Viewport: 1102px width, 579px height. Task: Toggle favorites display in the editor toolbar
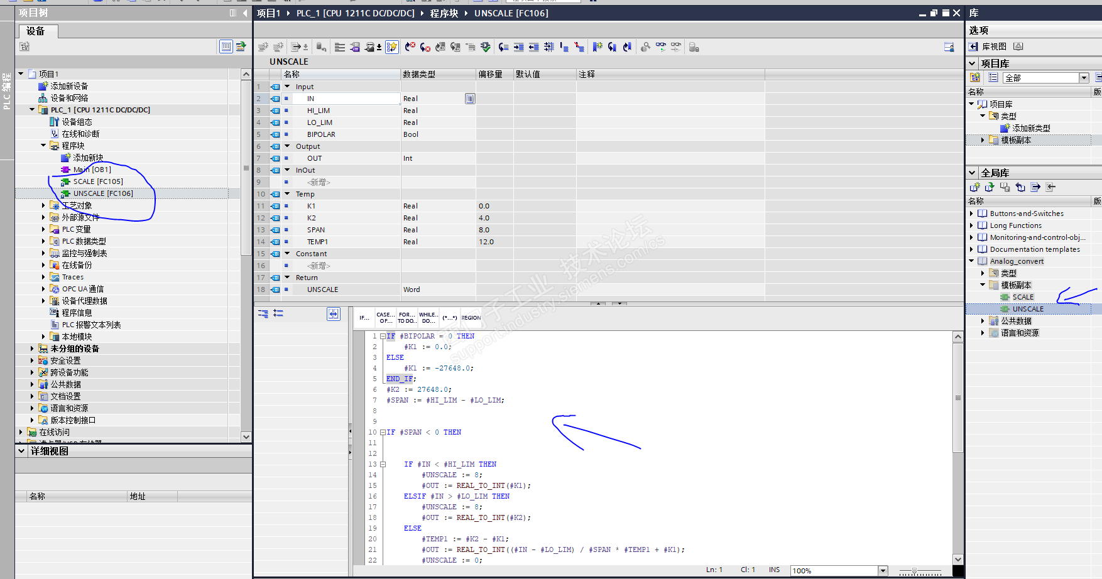tap(391, 47)
